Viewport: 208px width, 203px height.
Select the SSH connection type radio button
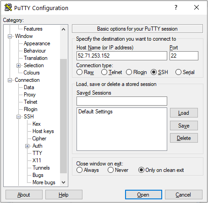[x=153, y=72]
